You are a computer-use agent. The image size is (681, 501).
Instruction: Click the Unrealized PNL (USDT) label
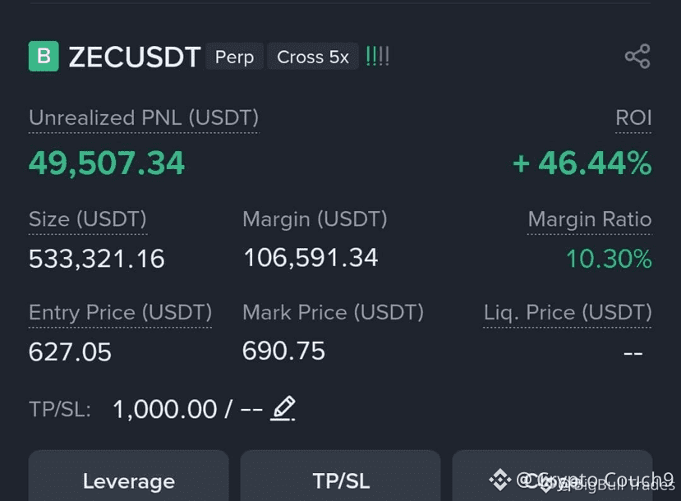tap(144, 118)
